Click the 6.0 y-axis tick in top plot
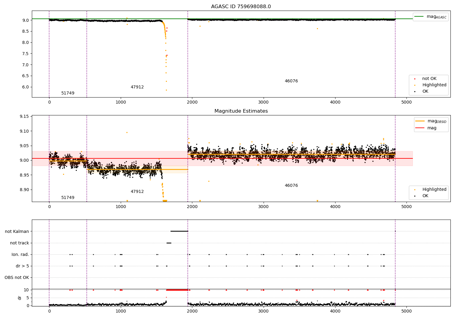 click(25, 87)
